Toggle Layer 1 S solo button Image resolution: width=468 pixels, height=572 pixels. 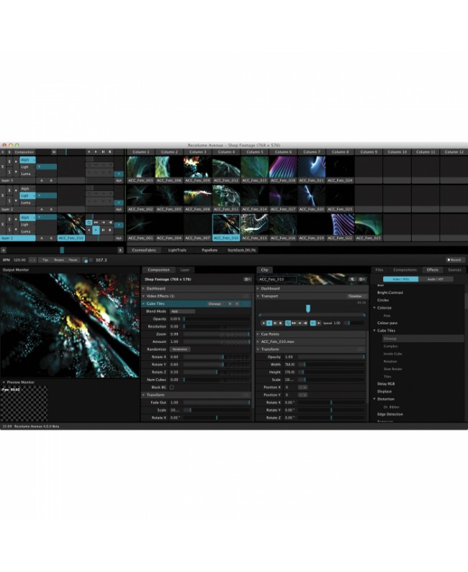9,230
